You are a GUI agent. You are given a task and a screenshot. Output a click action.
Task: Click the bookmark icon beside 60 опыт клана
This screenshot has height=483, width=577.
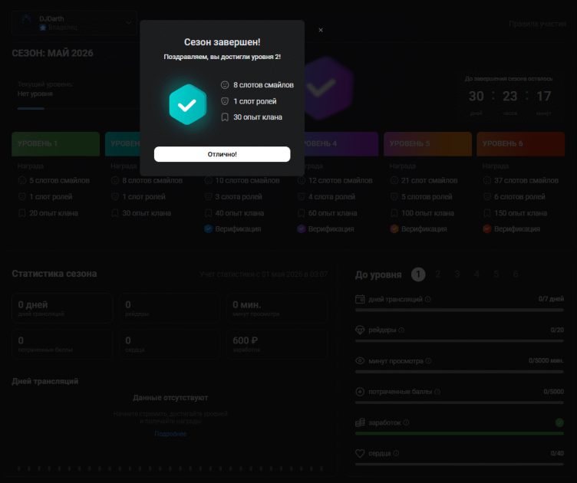(x=302, y=213)
